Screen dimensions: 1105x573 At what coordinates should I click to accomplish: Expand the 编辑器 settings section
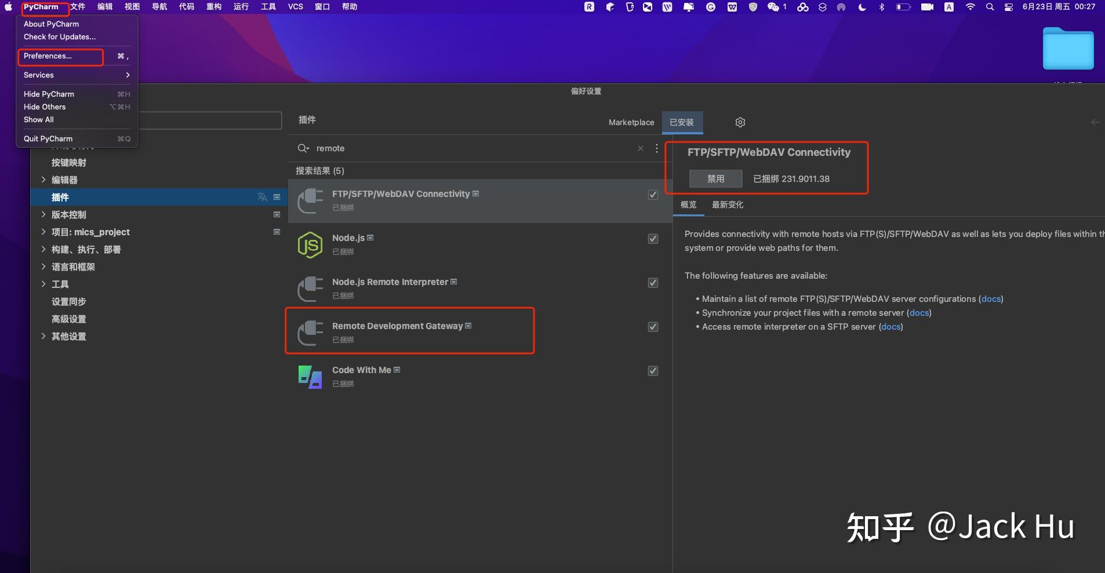(44, 180)
